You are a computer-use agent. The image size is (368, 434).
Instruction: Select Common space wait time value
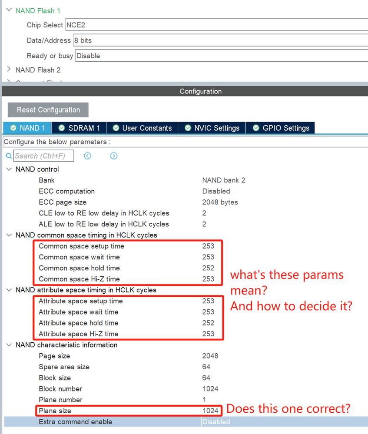click(x=208, y=257)
